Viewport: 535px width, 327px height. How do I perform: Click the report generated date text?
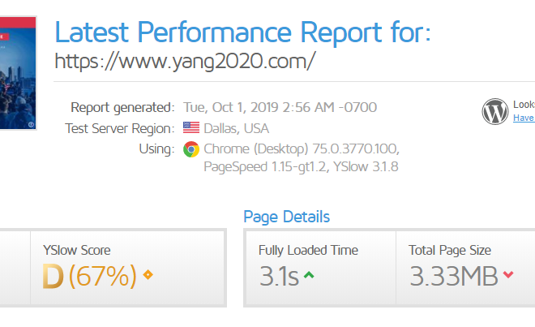coord(280,107)
